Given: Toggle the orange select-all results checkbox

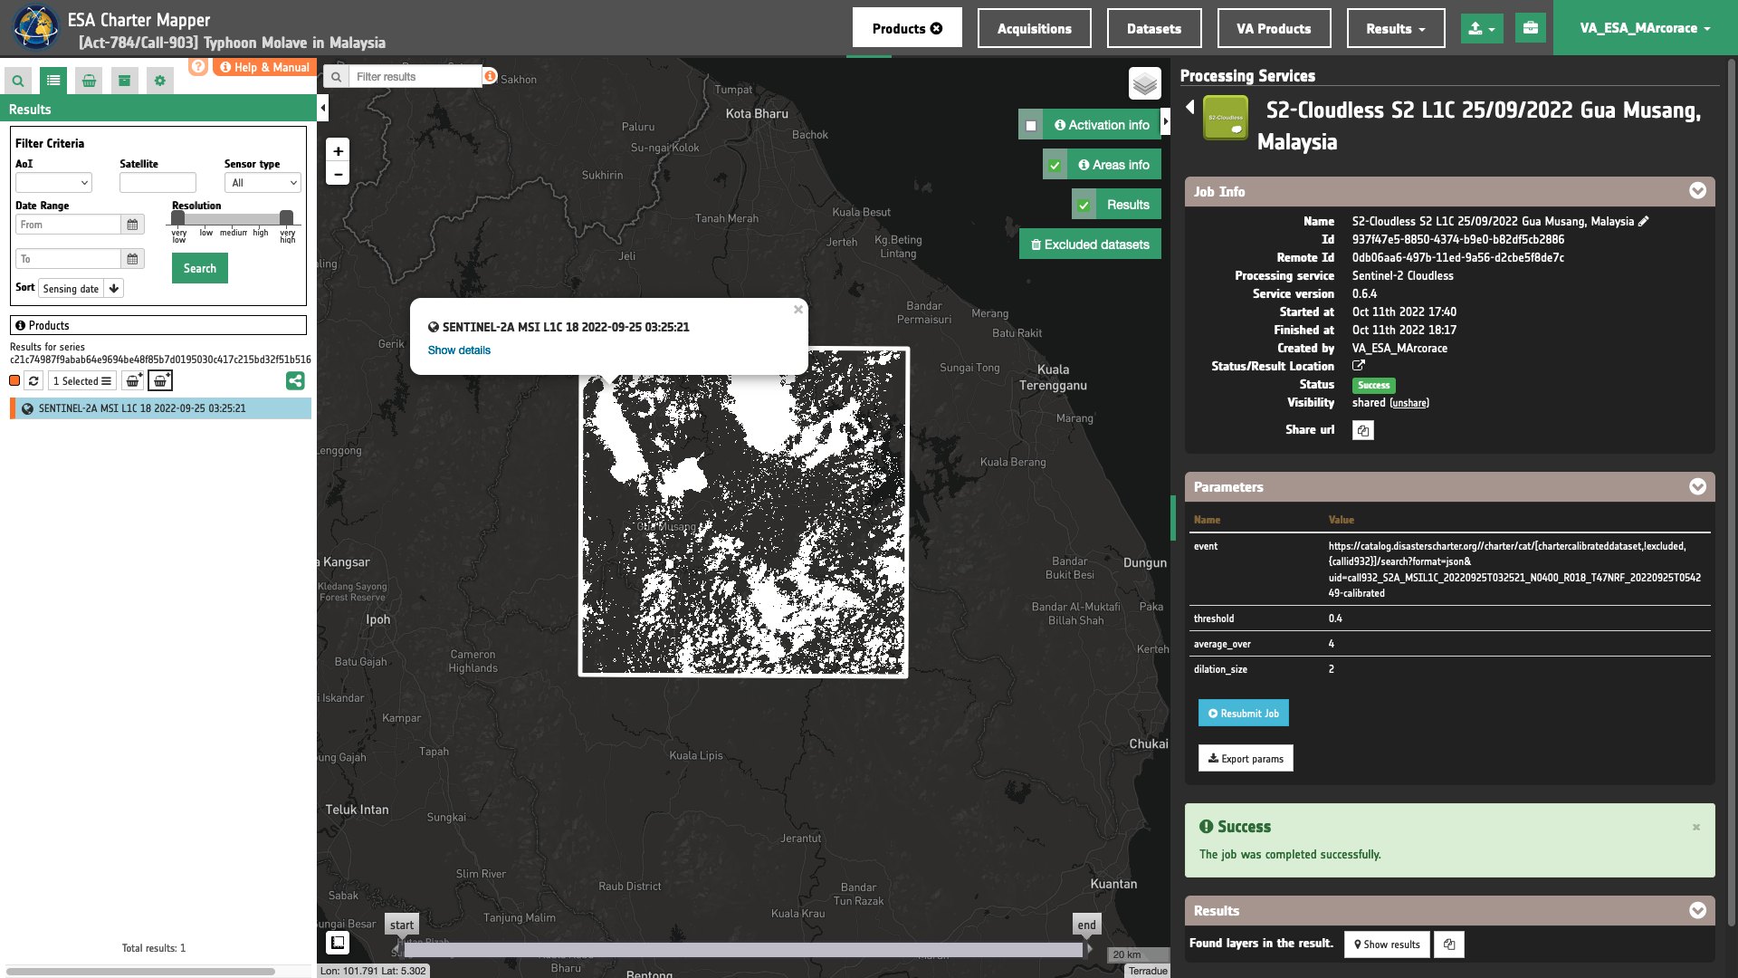Looking at the screenshot, I should pos(14,381).
